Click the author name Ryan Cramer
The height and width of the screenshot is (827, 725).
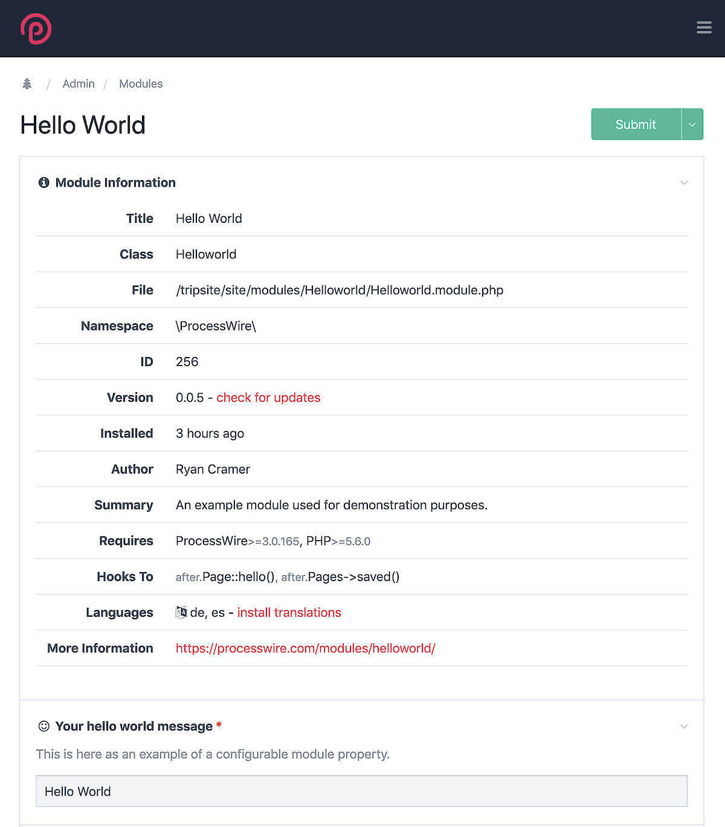click(213, 469)
